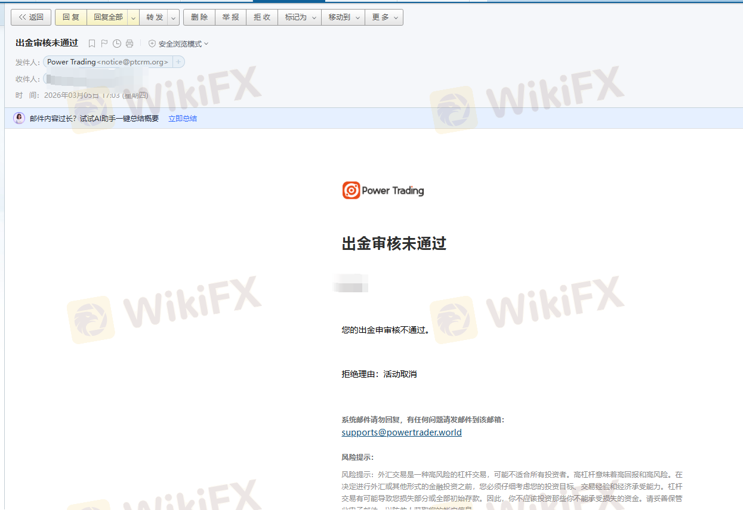Viewport: 743px width, 510px height.
Task: Click the subject title 出金审核未通过 at top
Action: (x=47, y=43)
